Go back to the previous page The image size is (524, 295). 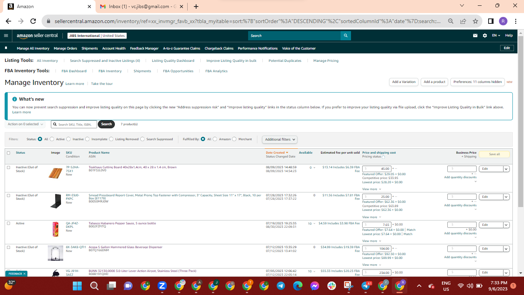click(8, 22)
